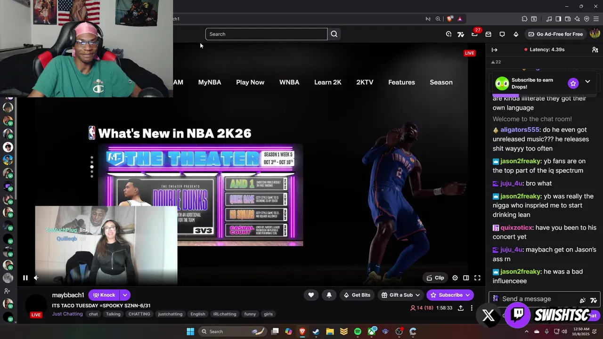603x339 pixels.
Task: Open the browser extensions puzzle icon
Action: coord(524,19)
